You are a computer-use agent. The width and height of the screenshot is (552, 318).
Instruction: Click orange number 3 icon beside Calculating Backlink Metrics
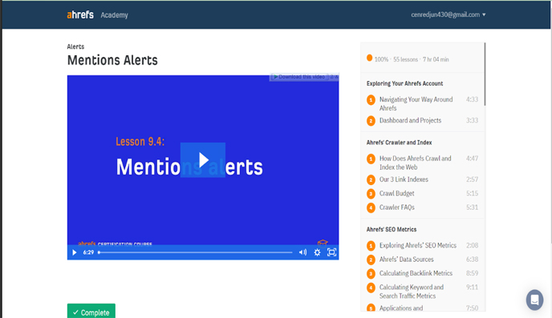371,273
